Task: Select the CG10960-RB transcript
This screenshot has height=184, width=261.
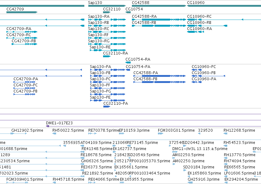Action: tap(207, 26)
